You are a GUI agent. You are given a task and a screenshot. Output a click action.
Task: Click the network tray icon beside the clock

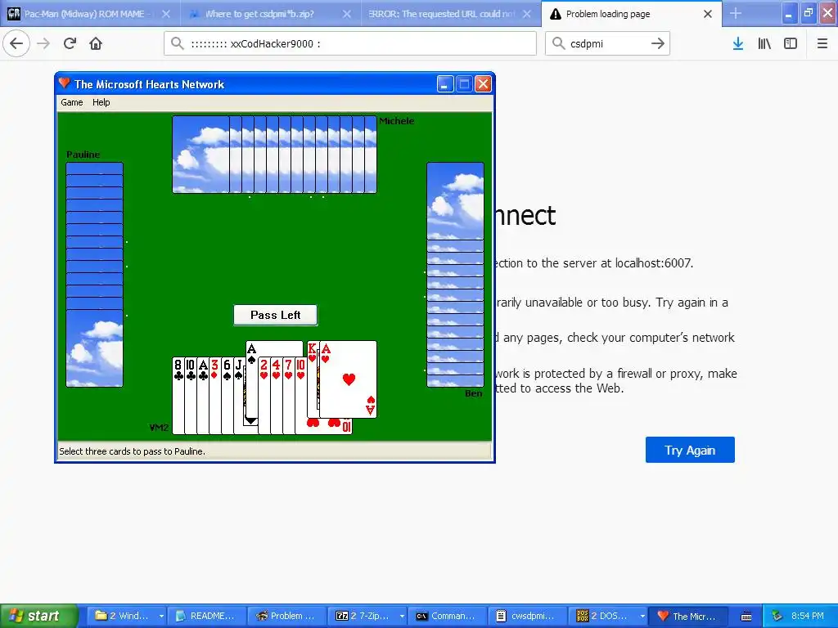coord(777,617)
